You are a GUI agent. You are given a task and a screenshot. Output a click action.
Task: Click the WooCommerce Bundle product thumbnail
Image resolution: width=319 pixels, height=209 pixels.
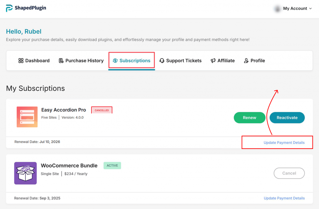pyautogui.click(x=26, y=173)
